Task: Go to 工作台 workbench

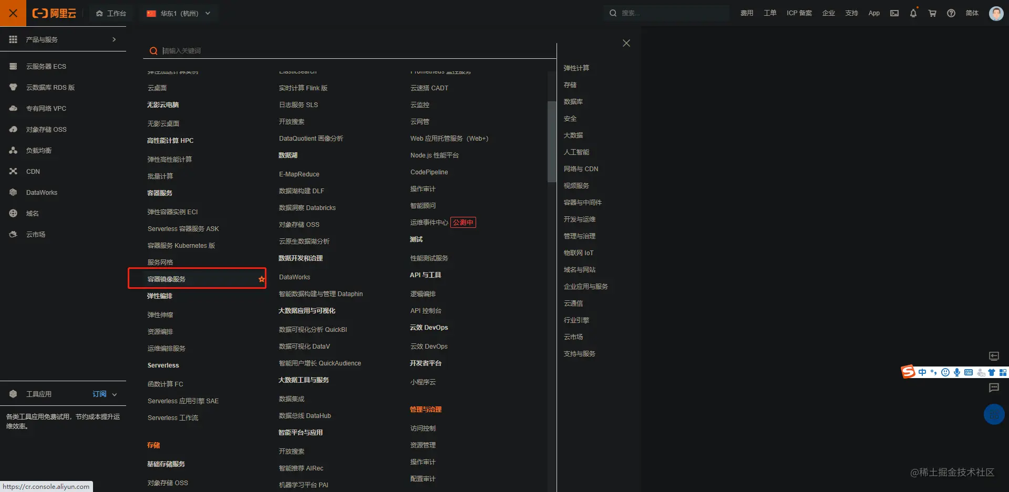Action: [x=111, y=13]
